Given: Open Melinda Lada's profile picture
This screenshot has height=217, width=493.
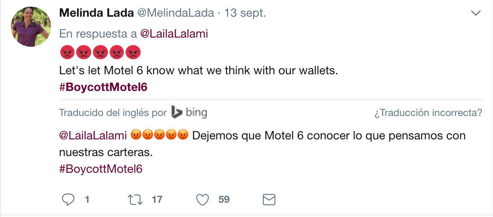Looking at the screenshot, I should click(31, 27).
